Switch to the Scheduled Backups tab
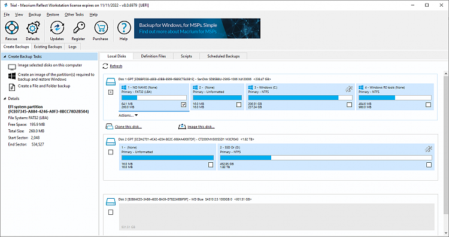 point(223,56)
